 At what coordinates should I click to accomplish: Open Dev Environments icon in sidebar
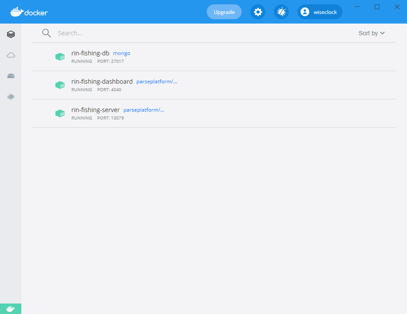pyautogui.click(x=11, y=97)
